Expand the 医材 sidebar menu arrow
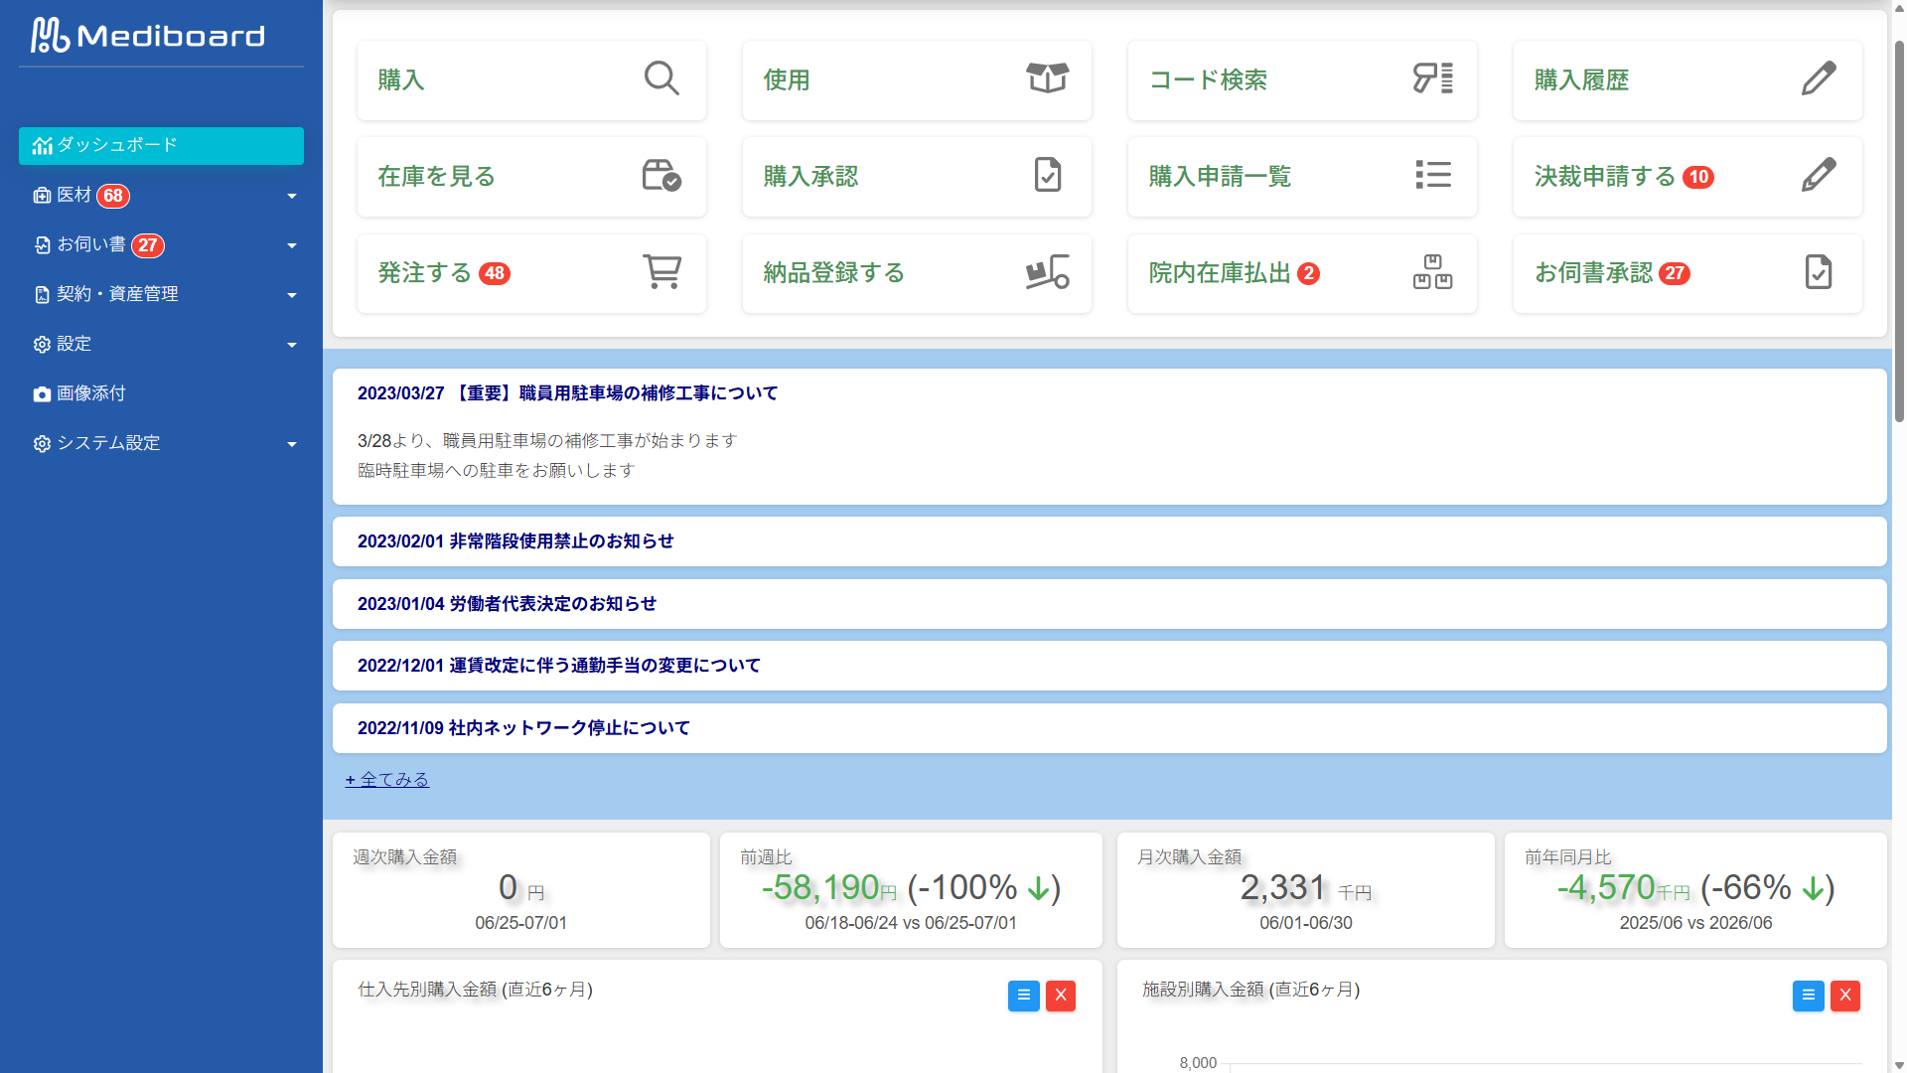 tap(292, 197)
